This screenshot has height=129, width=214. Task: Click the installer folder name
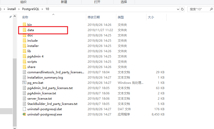(x=33, y=46)
